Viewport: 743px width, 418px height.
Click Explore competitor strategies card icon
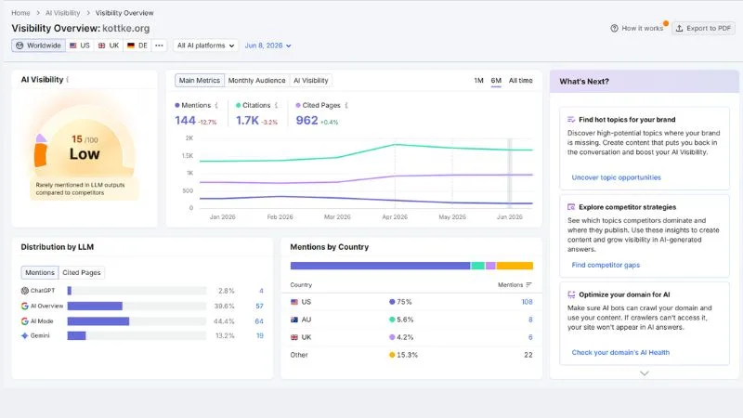pos(571,207)
